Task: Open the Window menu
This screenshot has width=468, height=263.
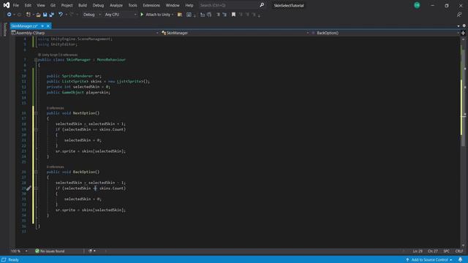Action: click(x=173, y=5)
